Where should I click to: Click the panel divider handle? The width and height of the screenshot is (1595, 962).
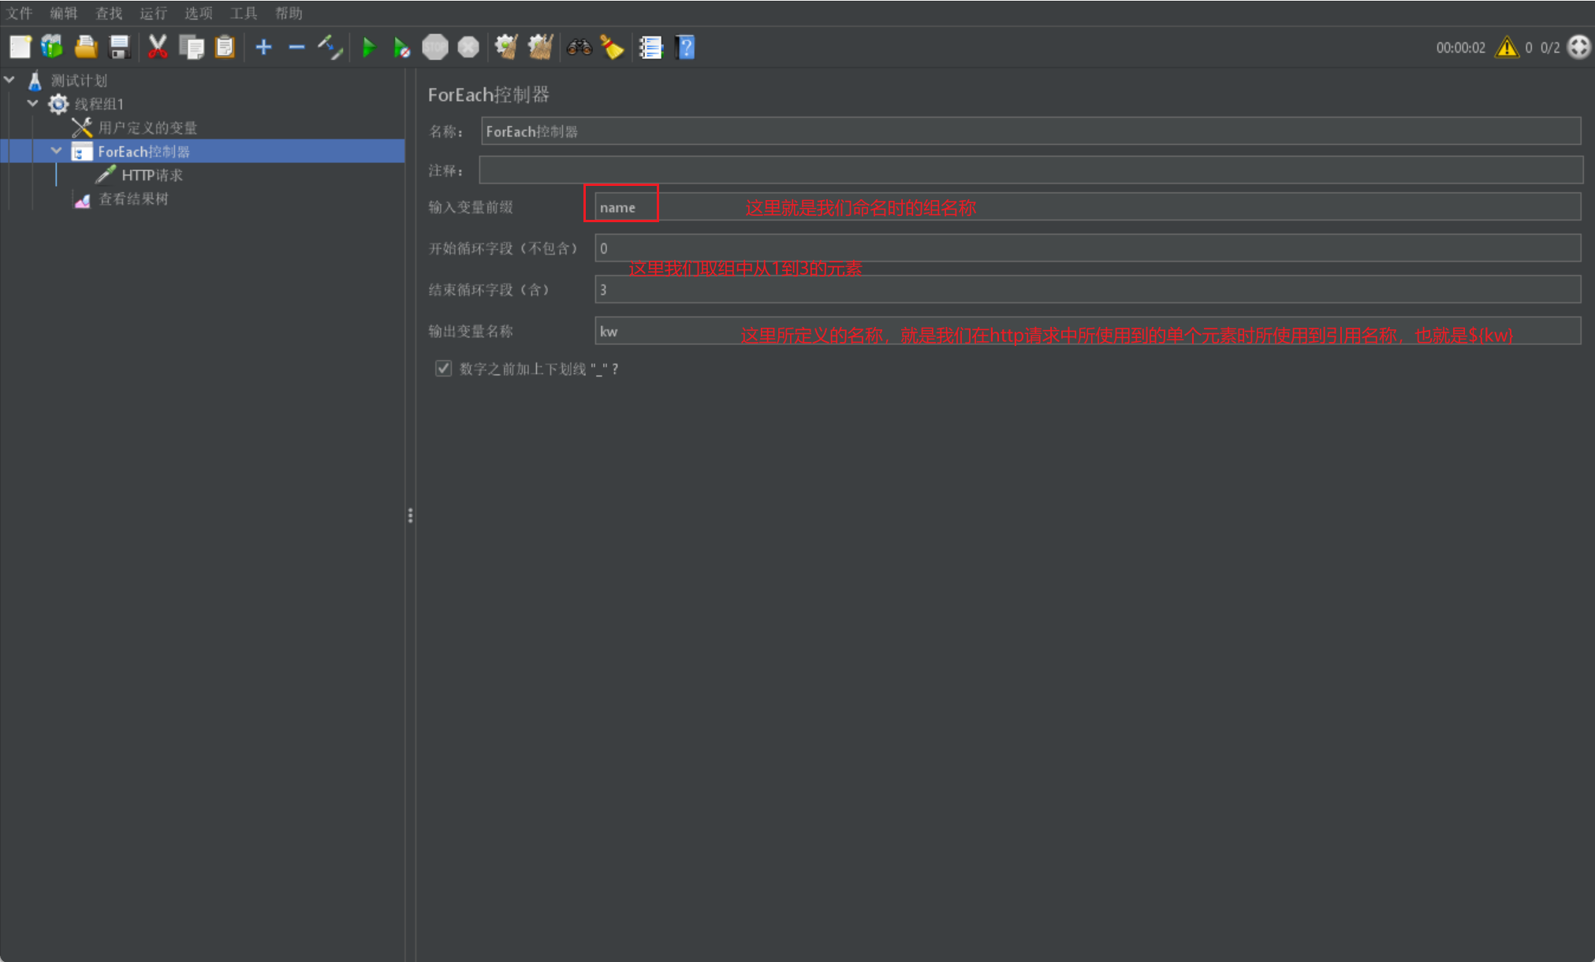coord(410,515)
